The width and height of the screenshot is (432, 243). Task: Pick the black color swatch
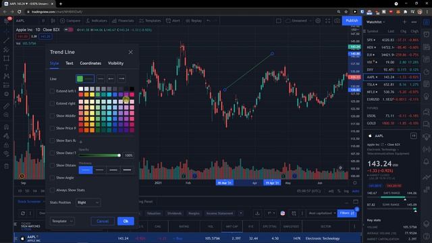point(132,88)
